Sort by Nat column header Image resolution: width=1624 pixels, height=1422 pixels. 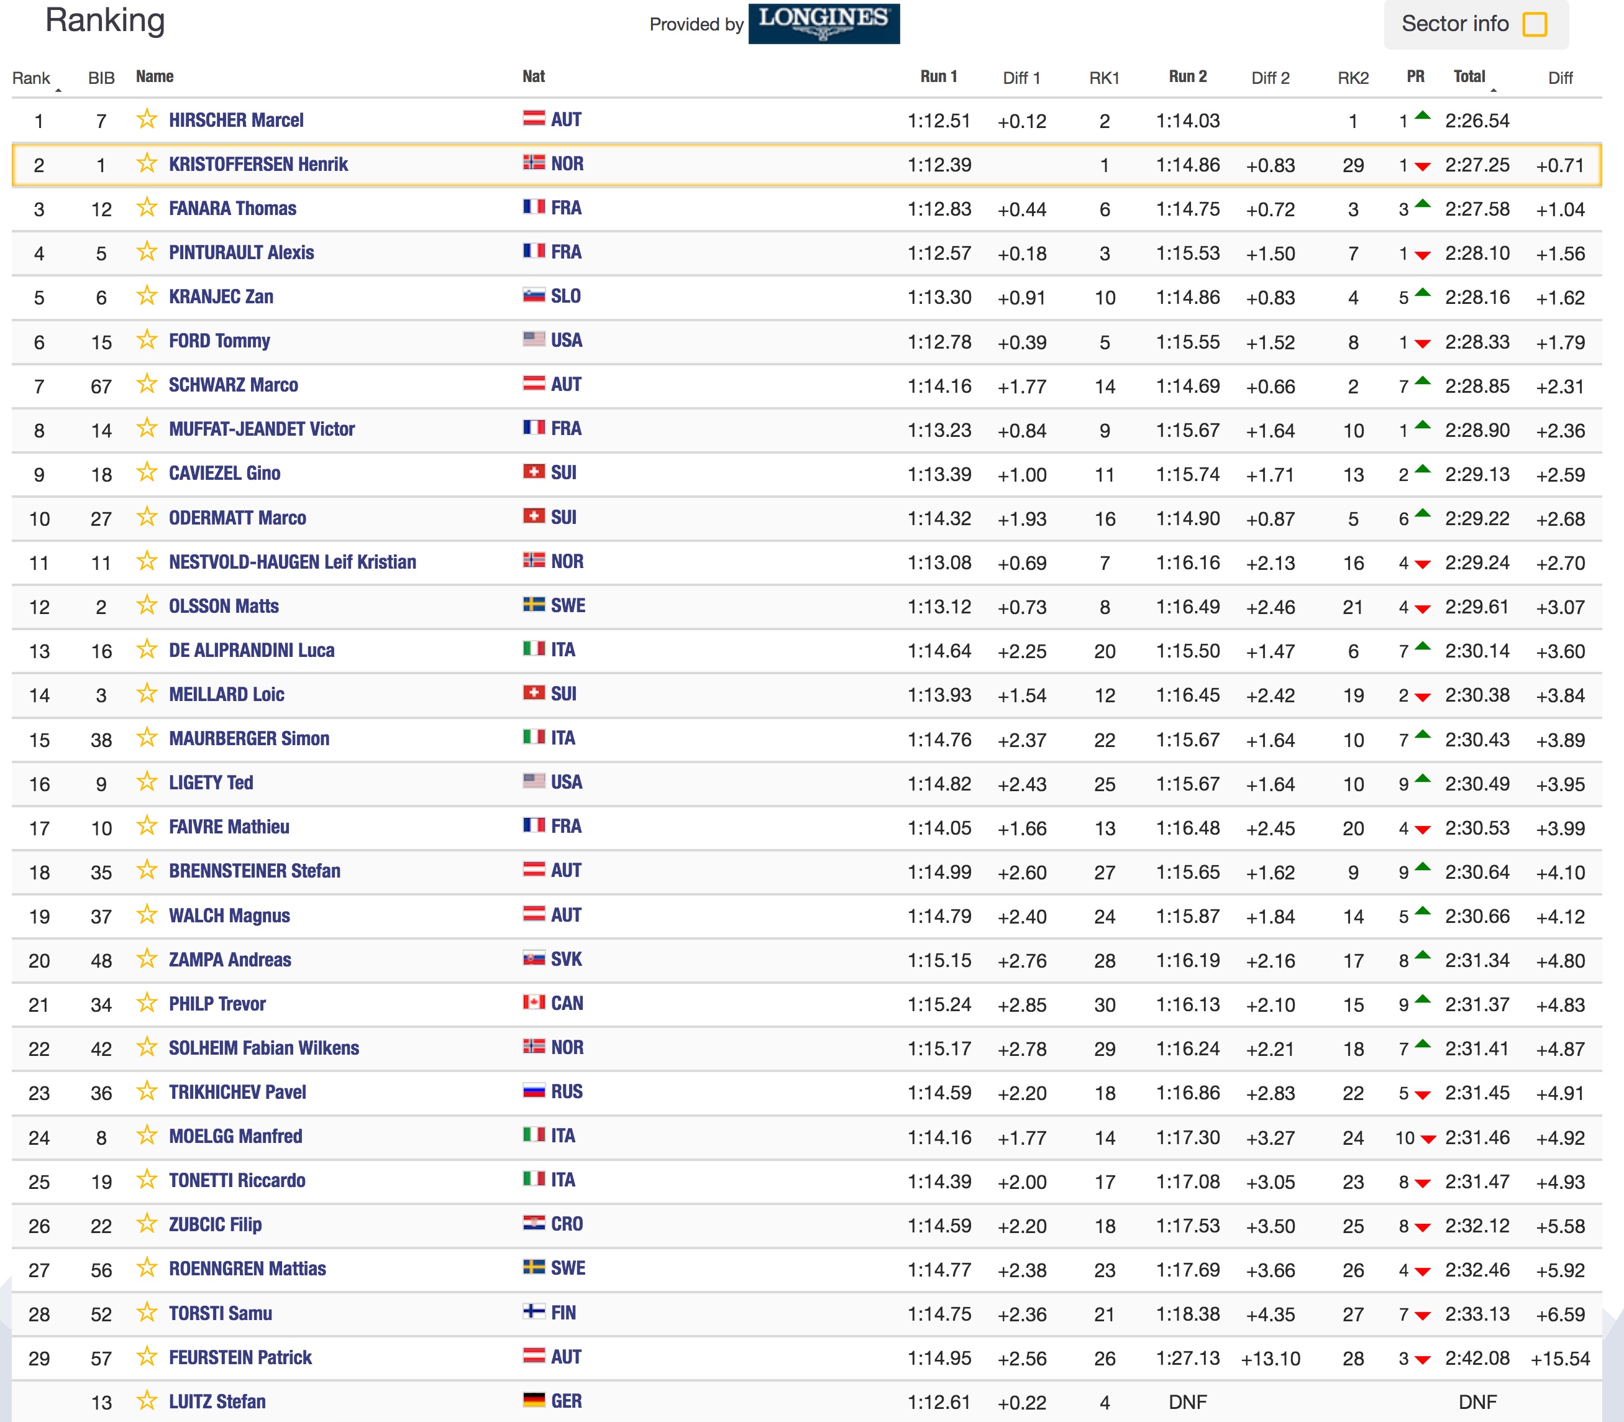coord(533,76)
